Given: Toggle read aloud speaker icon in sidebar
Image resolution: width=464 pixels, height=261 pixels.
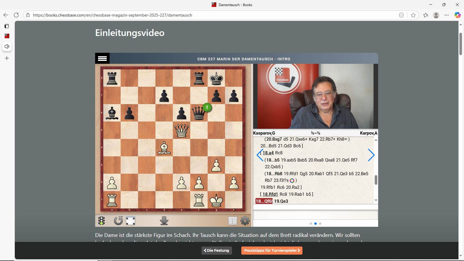Looking at the screenshot, I should tap(7, 46).
